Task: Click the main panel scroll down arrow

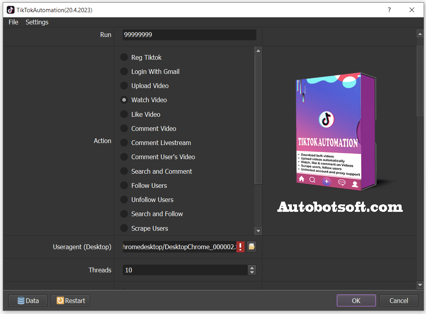Action: [420, 285]
